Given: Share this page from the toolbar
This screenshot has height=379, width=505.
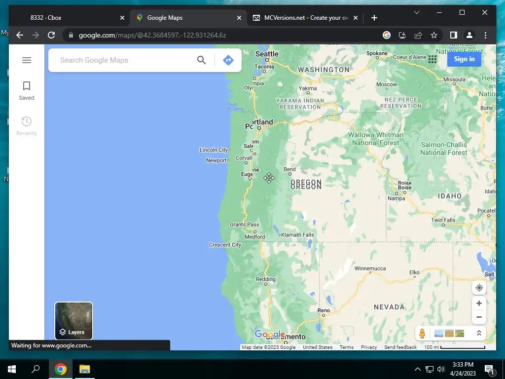Looking at the screenshot, I should pyautogui.click(x=418, y=35).
